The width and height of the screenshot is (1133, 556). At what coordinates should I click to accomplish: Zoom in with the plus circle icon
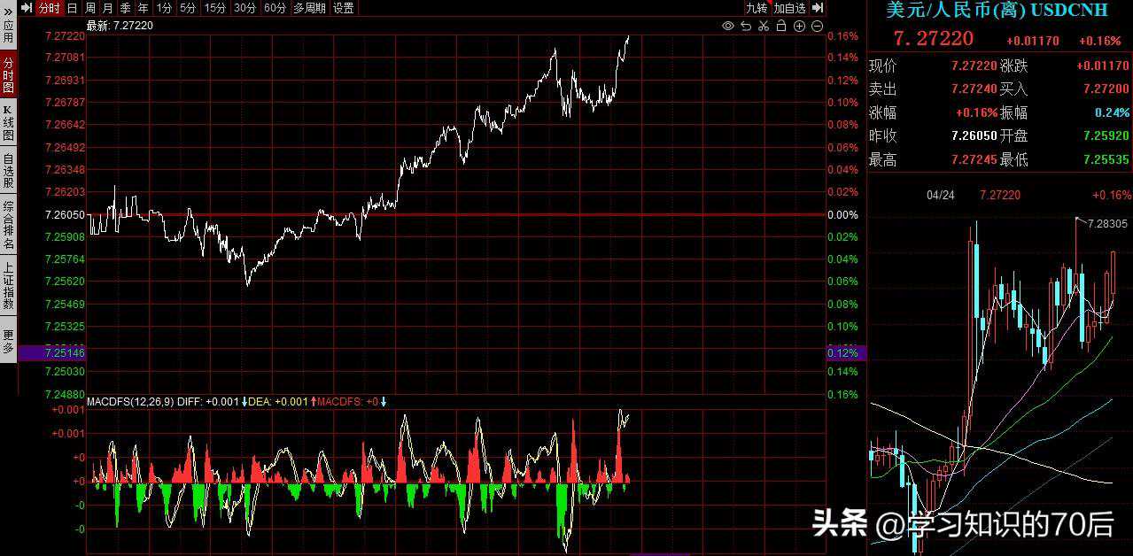[799, 26]
